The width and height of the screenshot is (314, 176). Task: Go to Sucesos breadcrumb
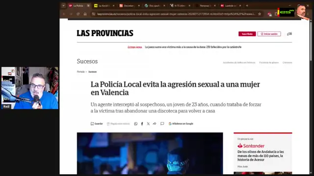(92, 72)
